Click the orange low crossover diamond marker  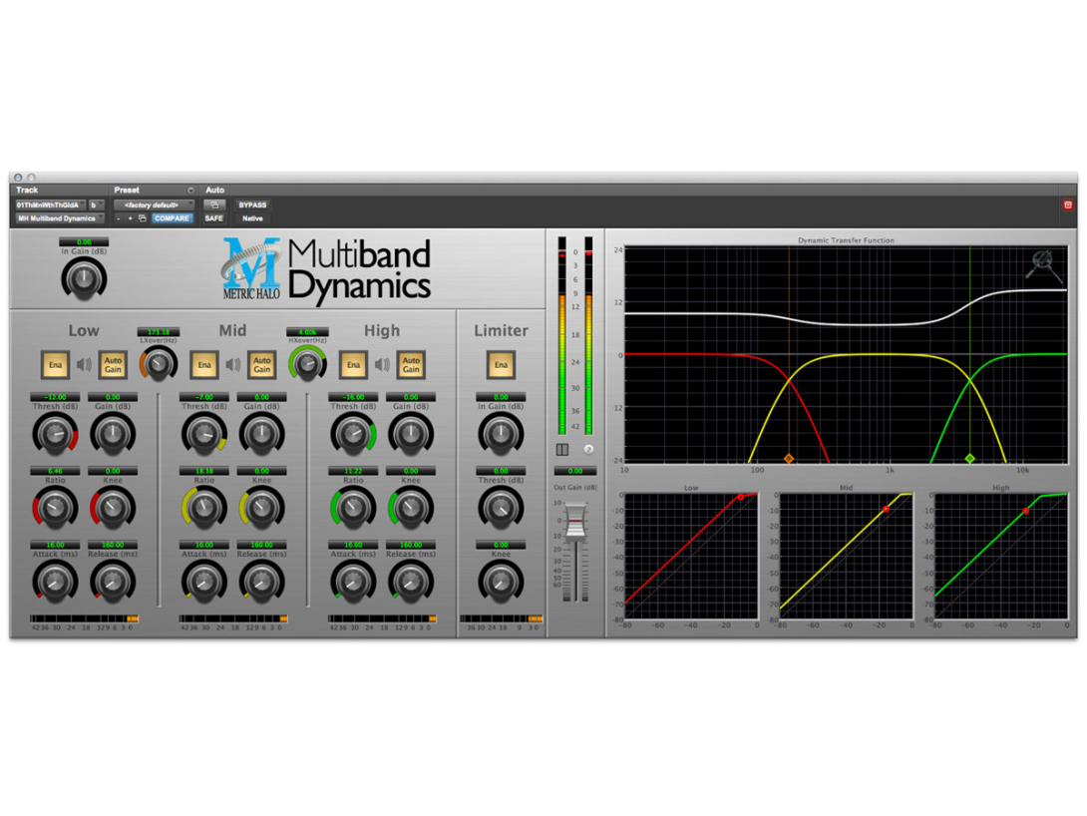(789, 458)
